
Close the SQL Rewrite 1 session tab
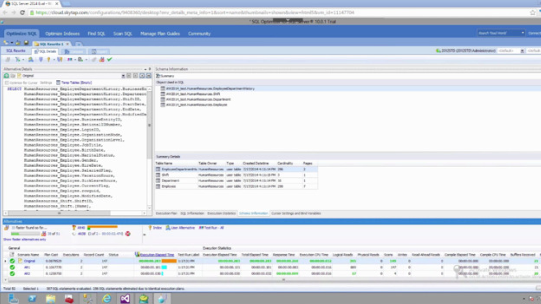[68, 44]
